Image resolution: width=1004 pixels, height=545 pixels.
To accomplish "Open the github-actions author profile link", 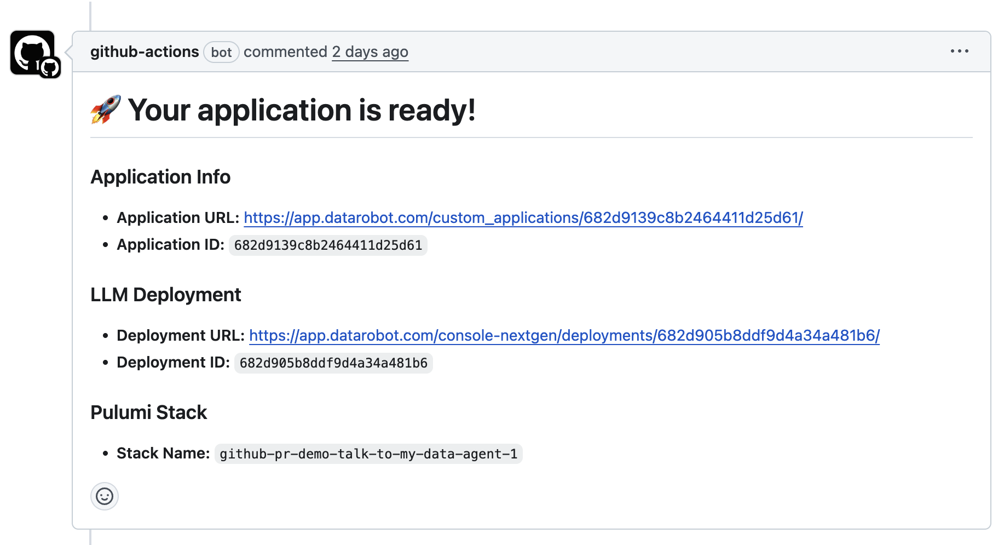I will click(x=145, y=52).
